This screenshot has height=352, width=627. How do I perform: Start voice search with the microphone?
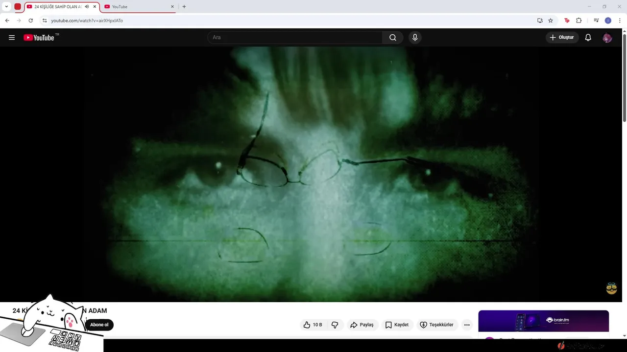pyautogui.click(x=415, y=38)
